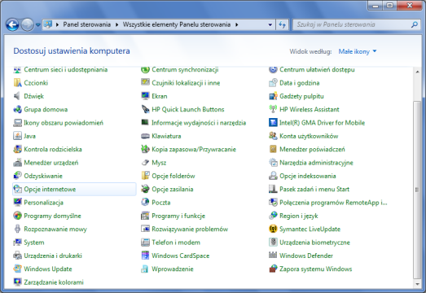426x293 pixels.
Task: Open the Konta użytkowników icon
Action: coord(273,136)
